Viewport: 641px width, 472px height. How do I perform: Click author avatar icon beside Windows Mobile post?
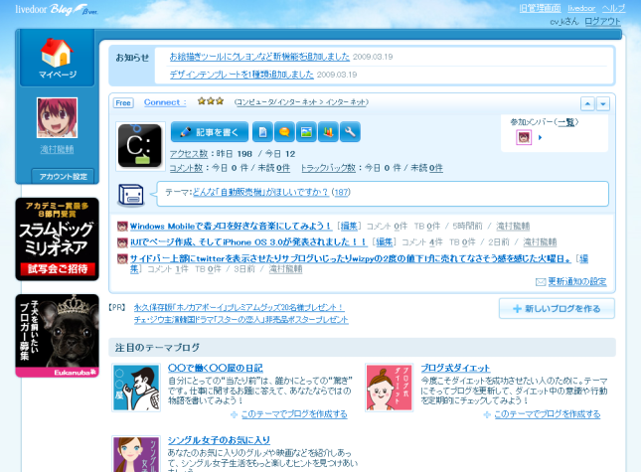click(122, 226)
